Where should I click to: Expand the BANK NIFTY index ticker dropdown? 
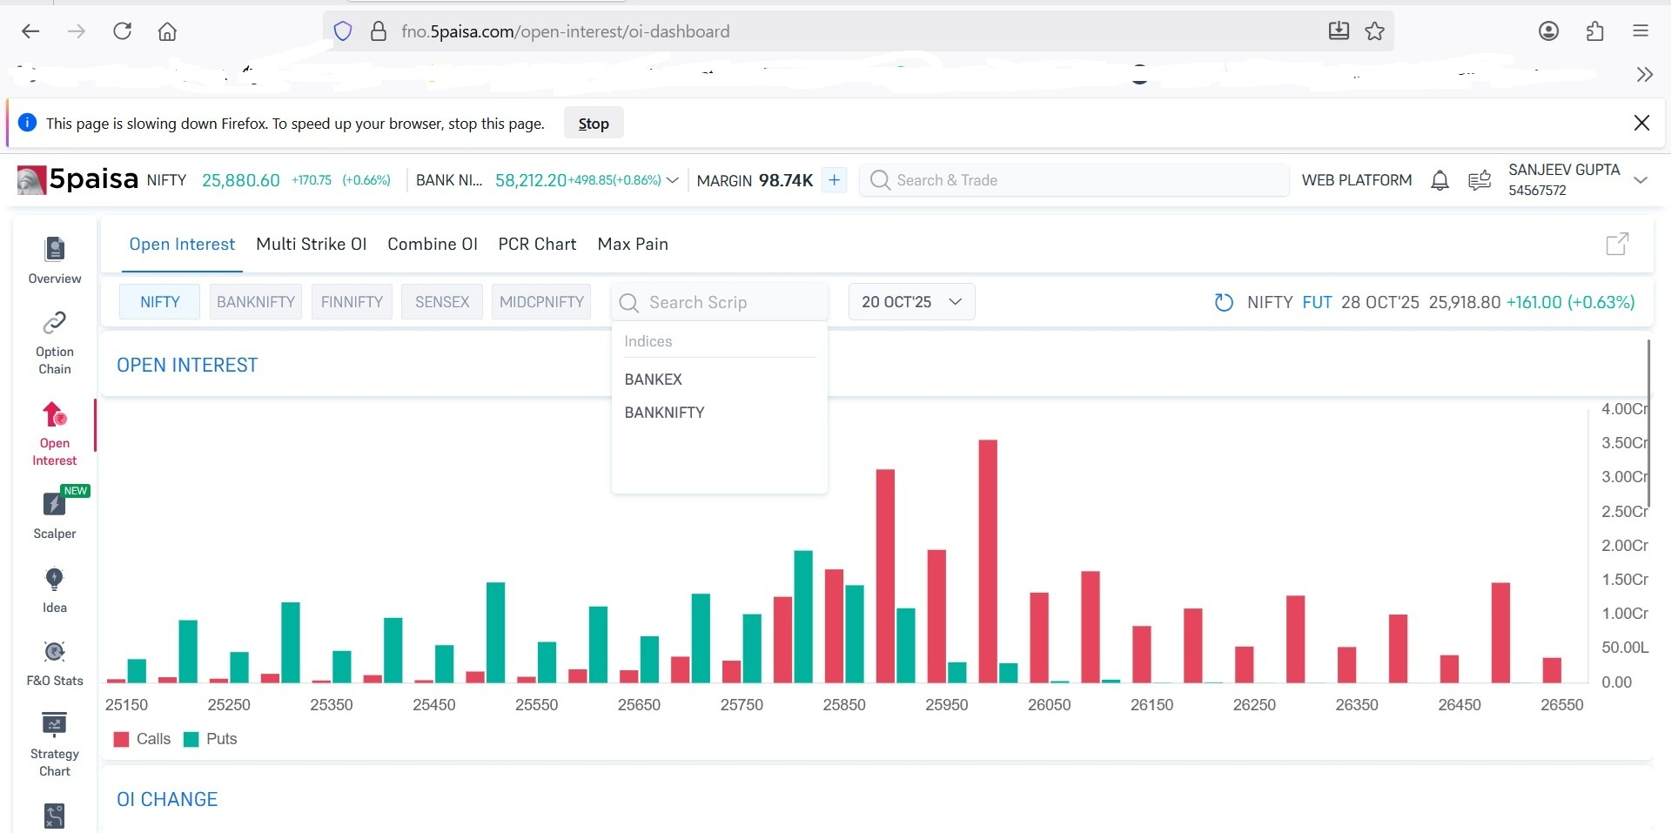click(x=672, y=180)
